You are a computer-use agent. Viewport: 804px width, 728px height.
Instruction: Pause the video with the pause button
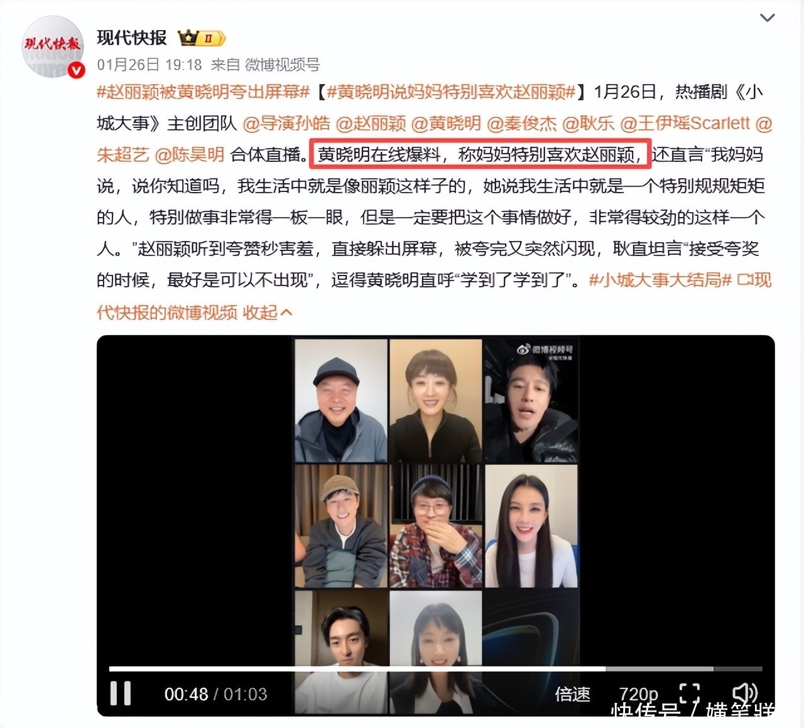point(121,693)
